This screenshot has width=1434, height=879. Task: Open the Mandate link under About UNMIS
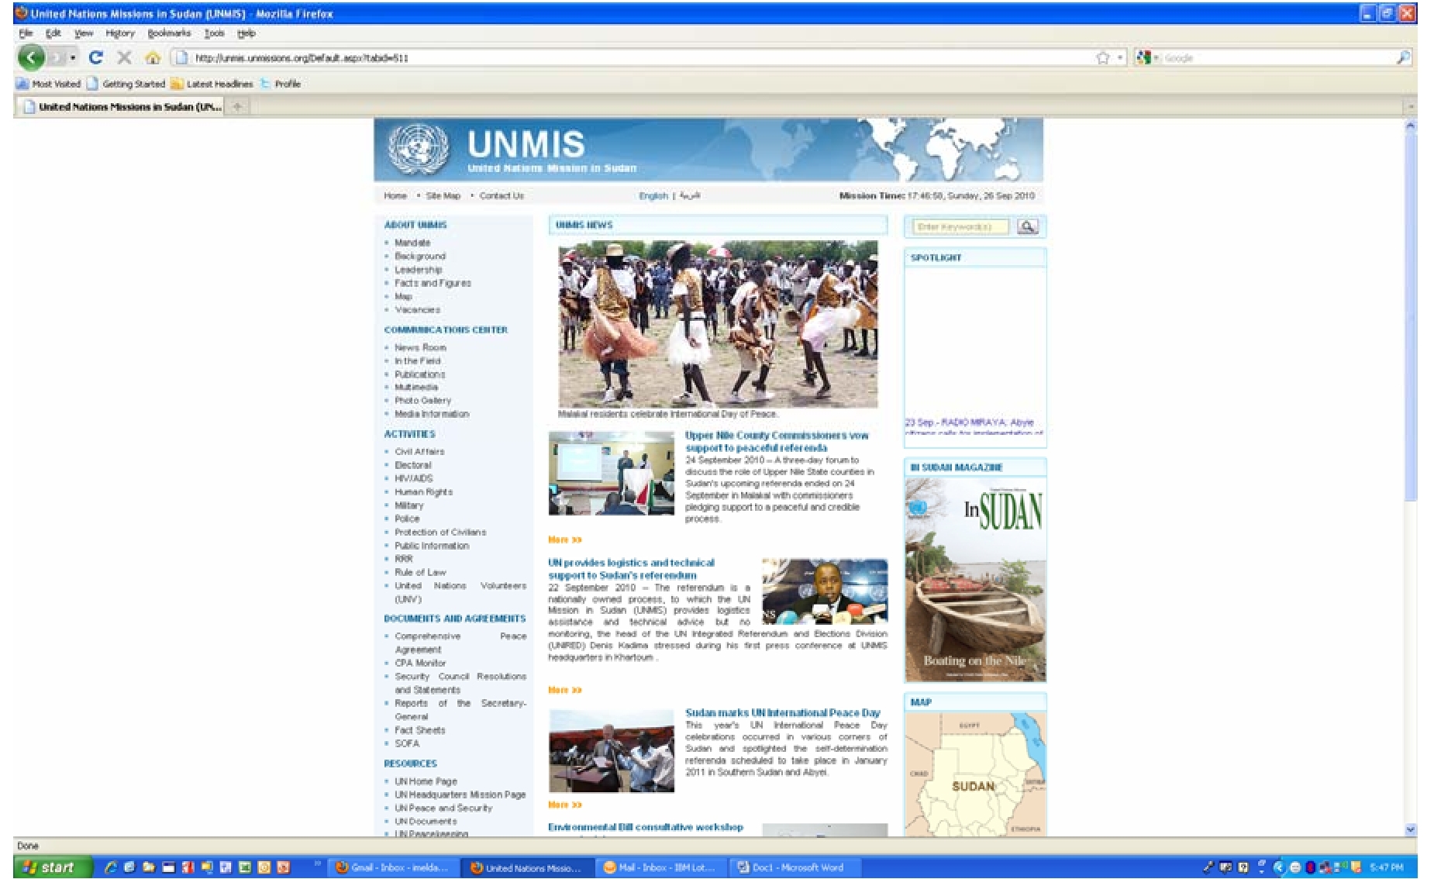click(412, 243)
